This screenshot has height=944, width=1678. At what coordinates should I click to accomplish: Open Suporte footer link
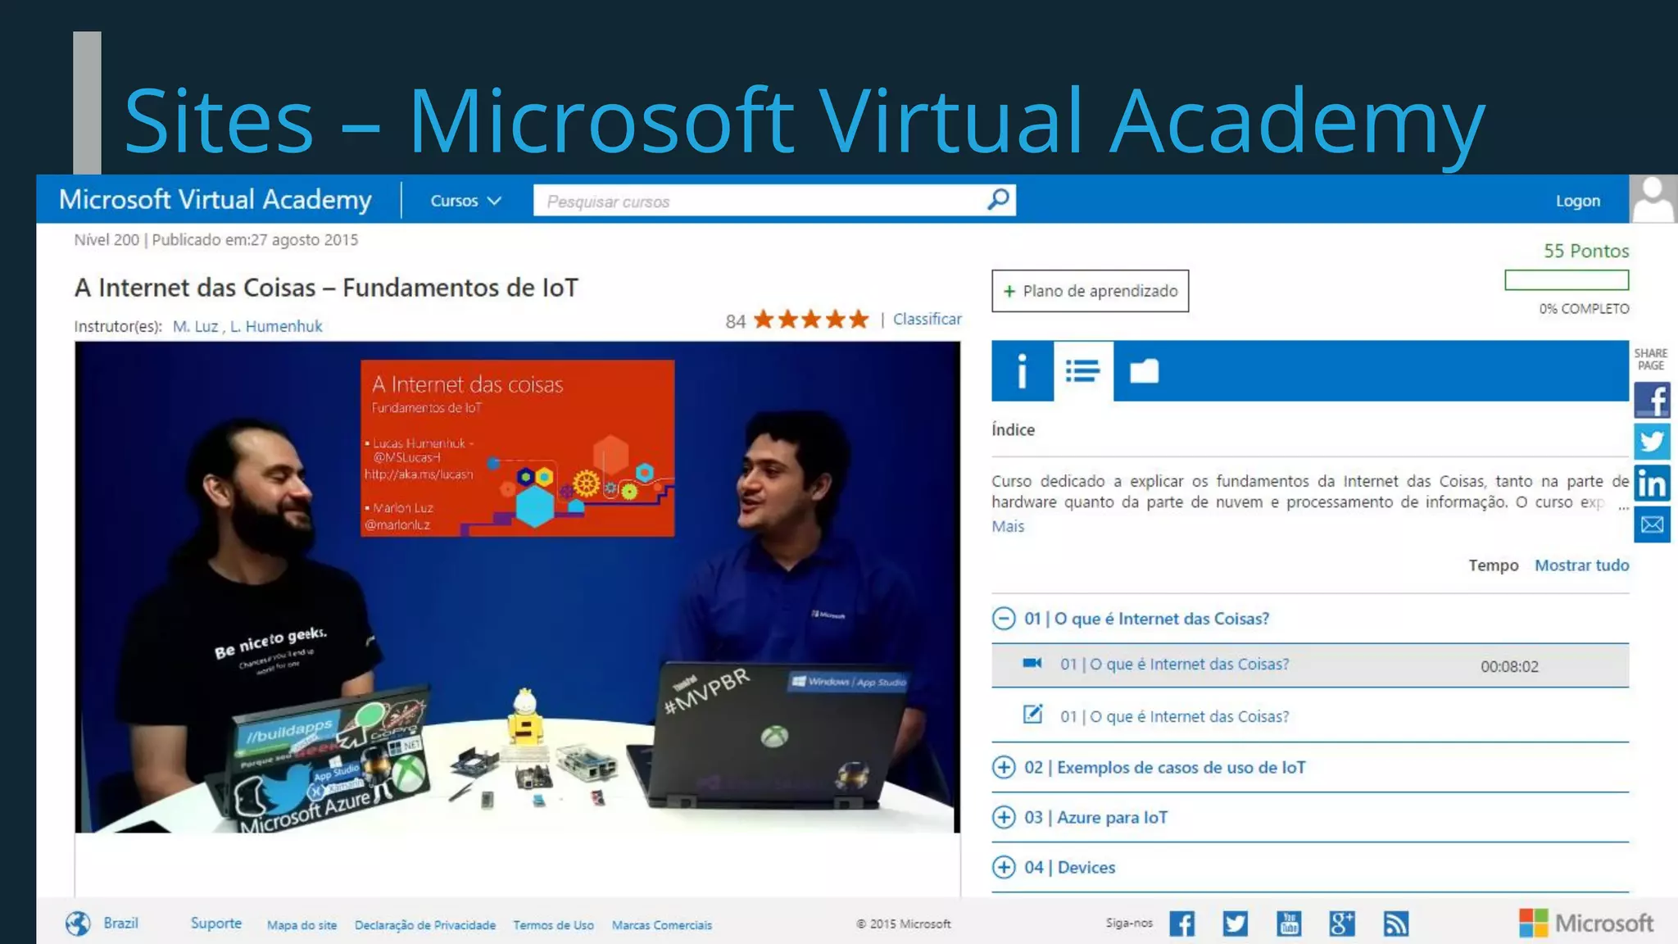coord(216,923)
